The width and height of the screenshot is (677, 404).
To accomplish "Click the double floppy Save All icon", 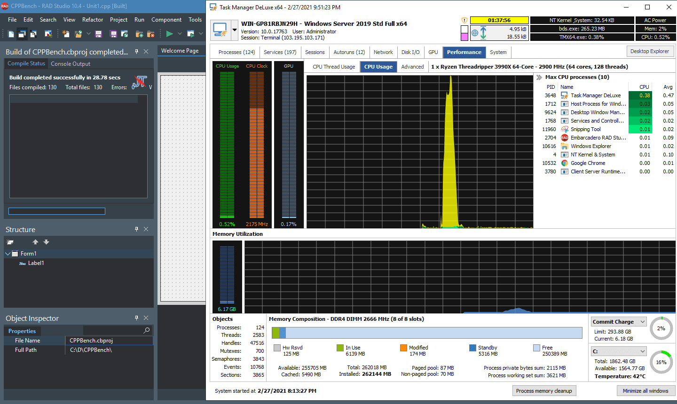I will tap(113, 34).
